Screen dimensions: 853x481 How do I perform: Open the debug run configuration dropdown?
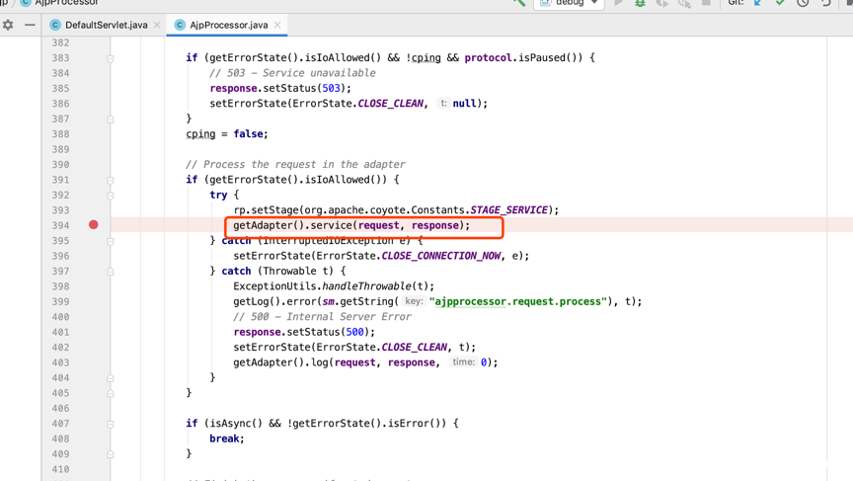569,3
